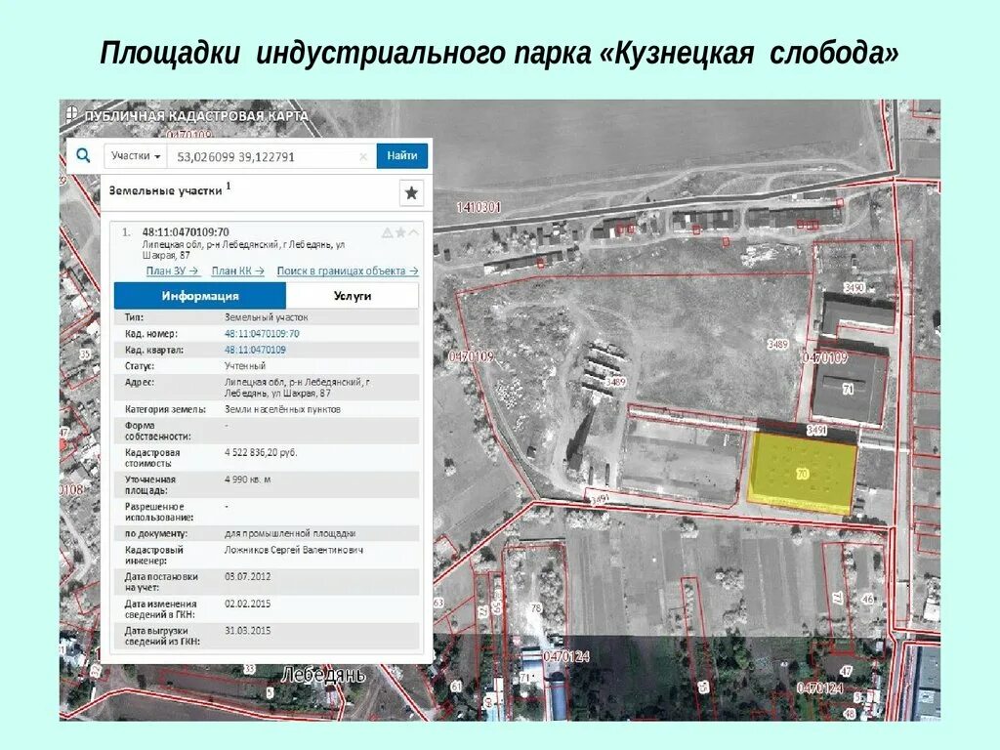
Task: Click the Кад. квартал value 48:11:0470109
Action: (x=255, y=351)
